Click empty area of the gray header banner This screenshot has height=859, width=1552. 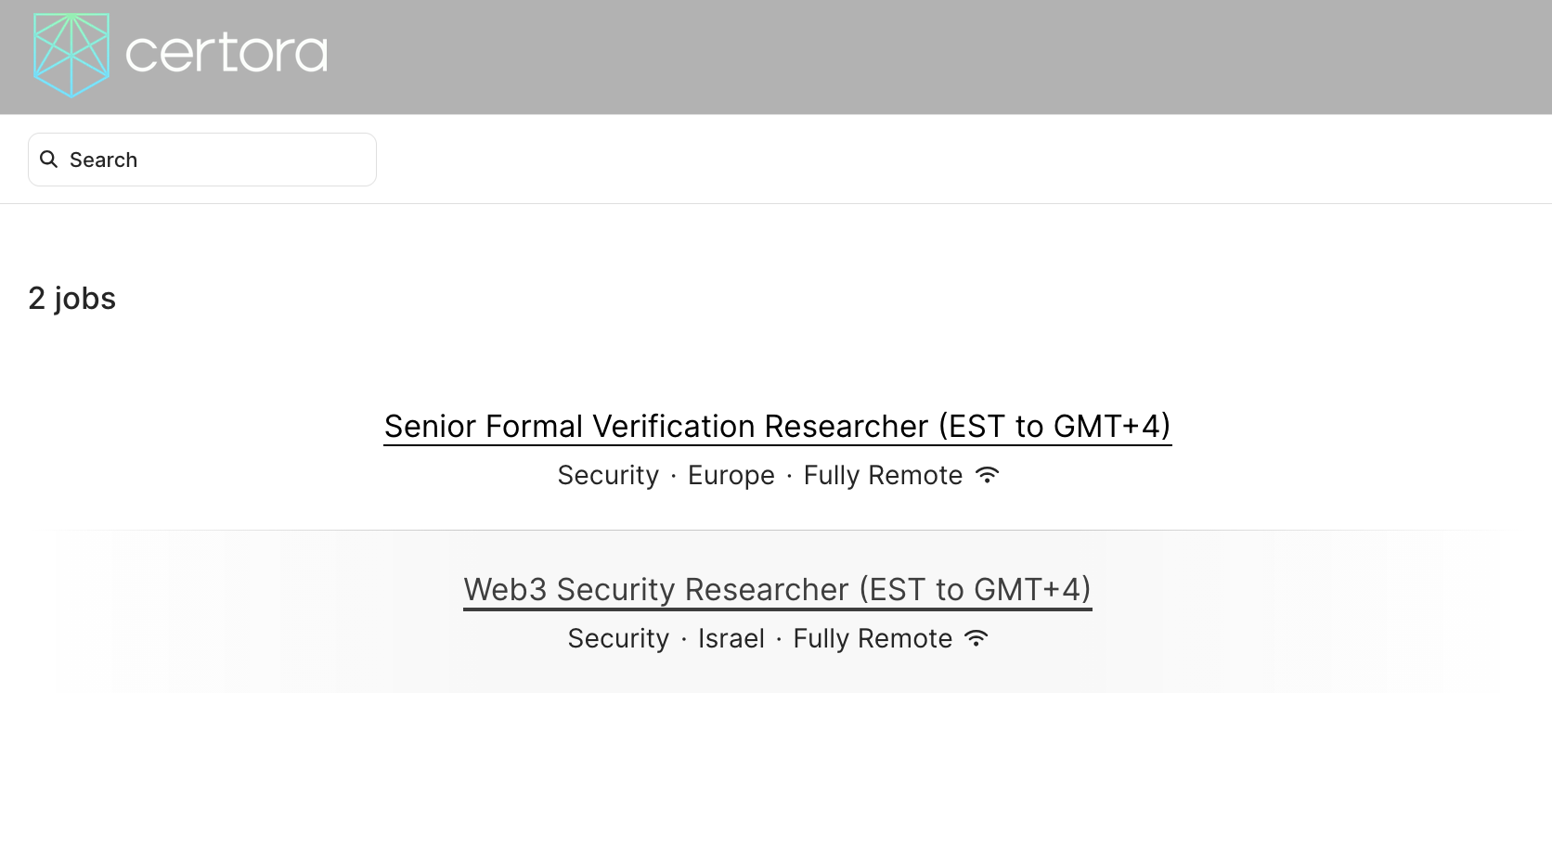928,56
